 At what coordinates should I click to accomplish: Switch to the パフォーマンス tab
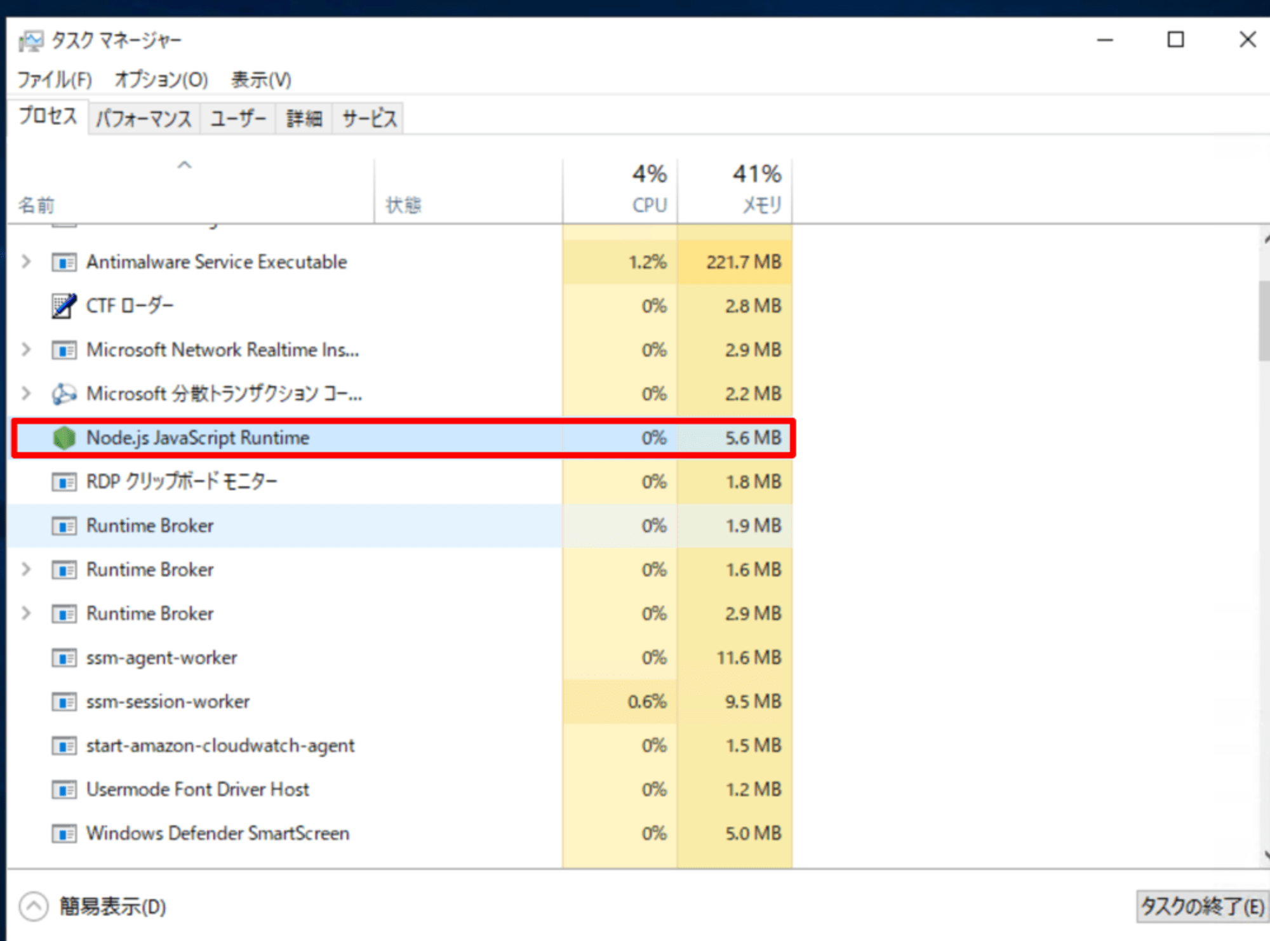pyautogui.click(x=144, y=119)
